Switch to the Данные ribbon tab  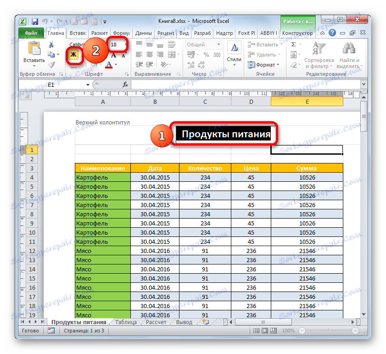[x=143, y=33]
